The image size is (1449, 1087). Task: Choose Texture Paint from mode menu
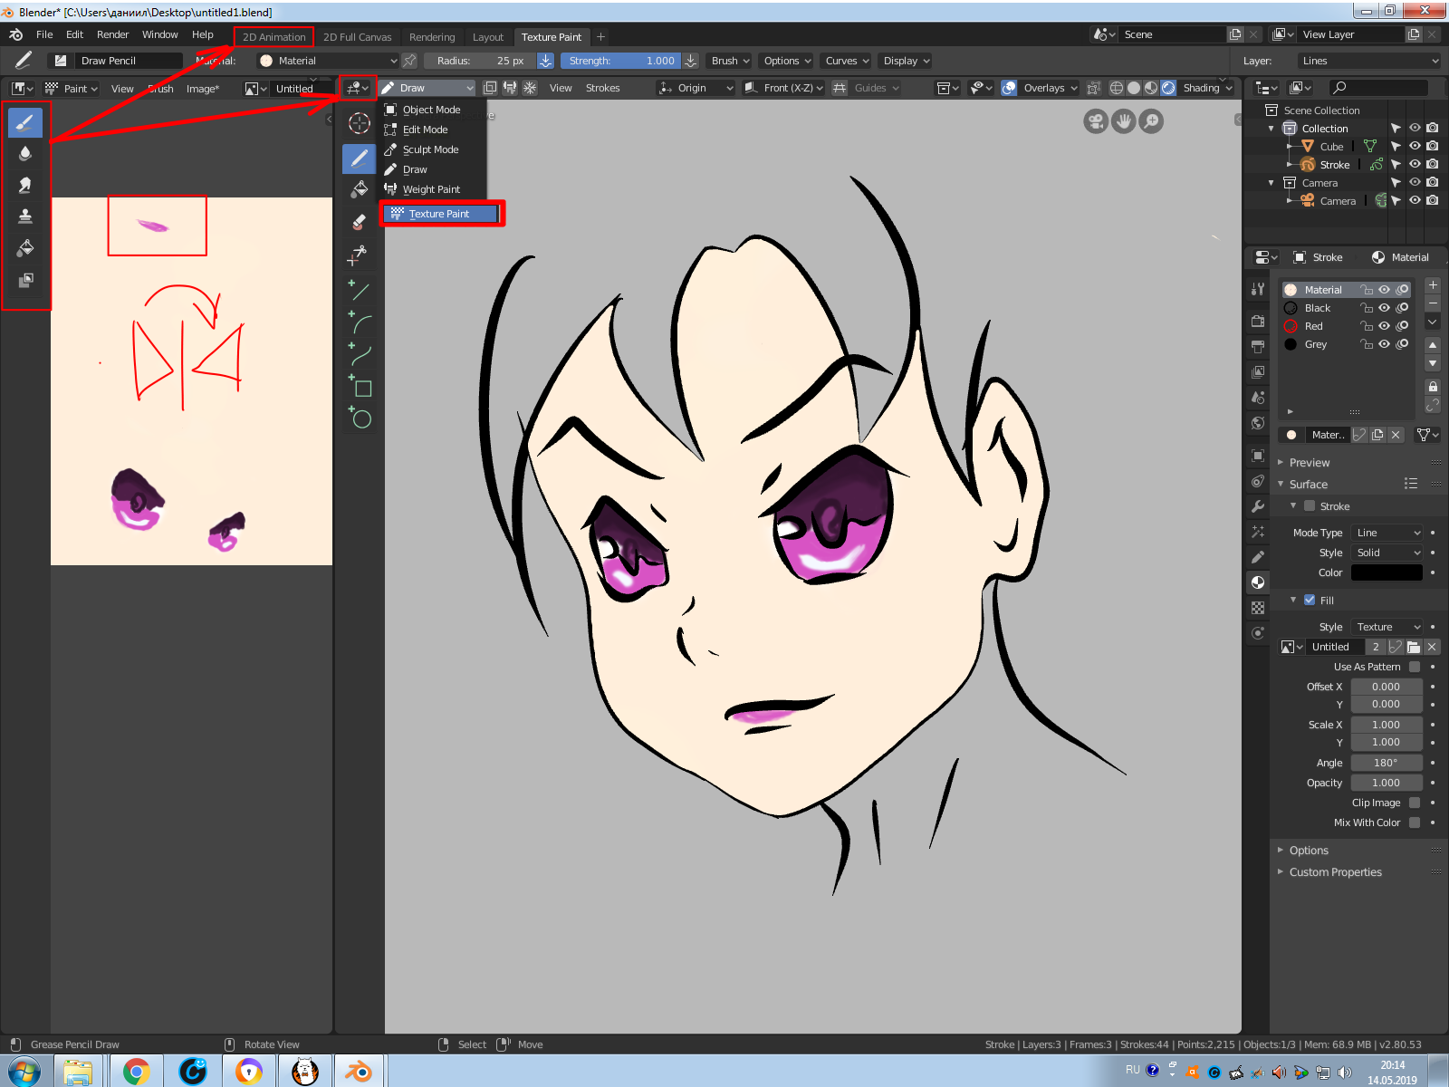pos(440,214)
